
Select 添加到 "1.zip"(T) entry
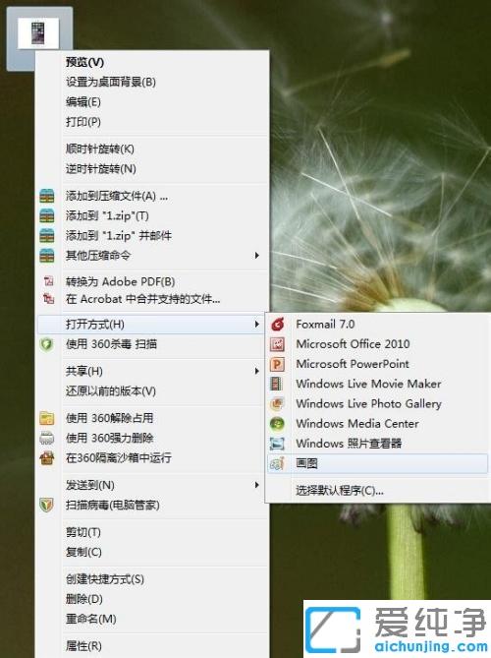click(107, 215)
